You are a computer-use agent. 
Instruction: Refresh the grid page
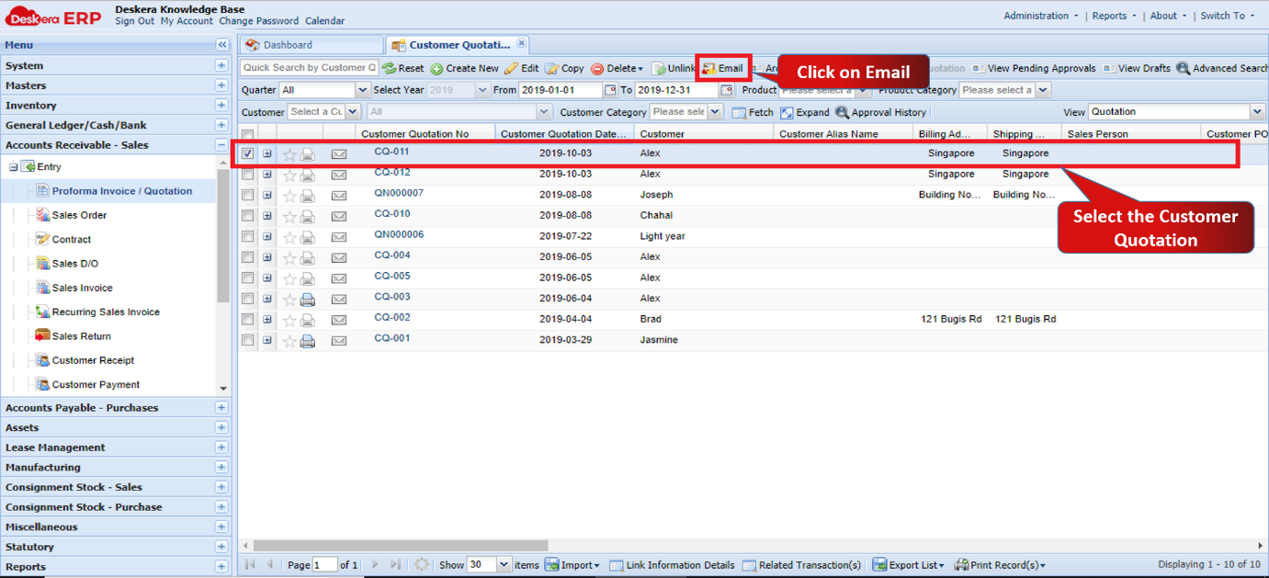click(422, 565)
